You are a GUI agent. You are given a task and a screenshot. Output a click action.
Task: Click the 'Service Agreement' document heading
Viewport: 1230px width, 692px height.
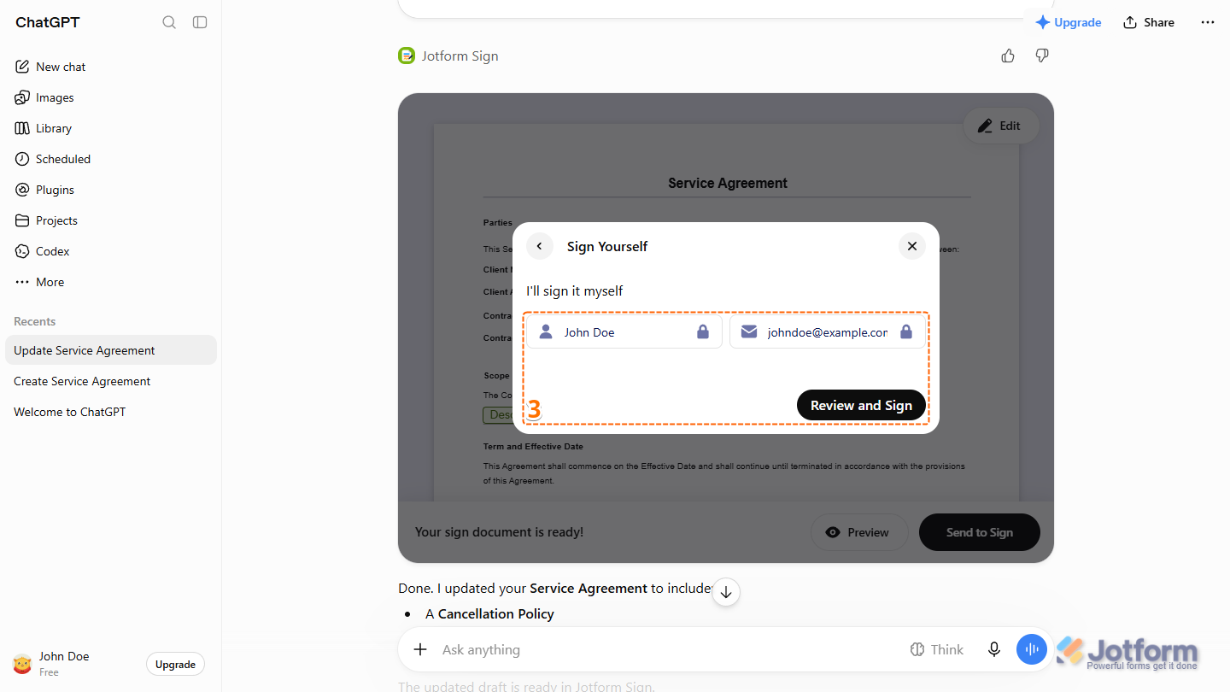(x=728, y=183)
